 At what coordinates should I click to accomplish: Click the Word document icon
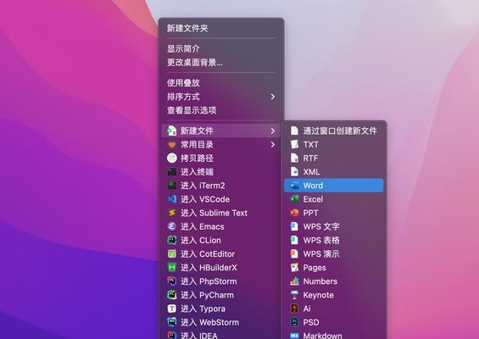294,186
